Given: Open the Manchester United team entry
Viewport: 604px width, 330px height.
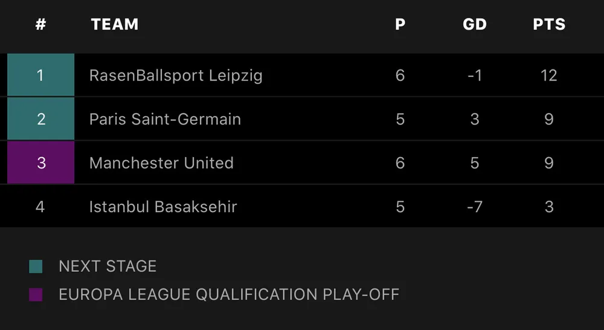Looking at the screenshot, I should [x=161, y=163].
